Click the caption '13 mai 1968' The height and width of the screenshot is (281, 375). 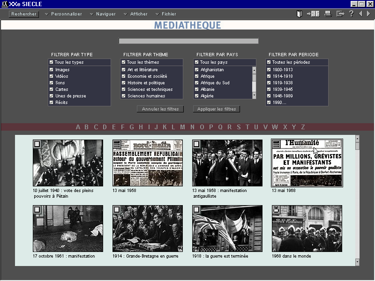(x=284, y=191)
